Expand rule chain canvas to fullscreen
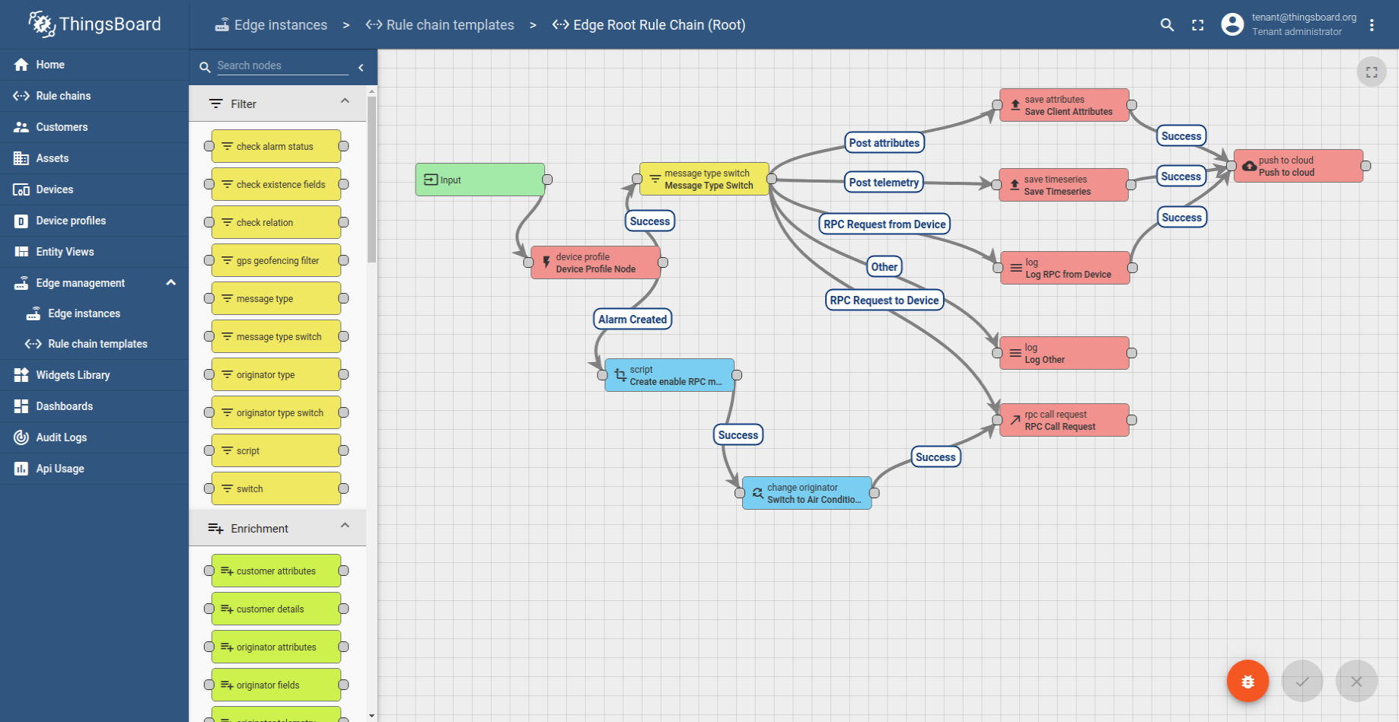The image size is (1399, 722). 1372,72
